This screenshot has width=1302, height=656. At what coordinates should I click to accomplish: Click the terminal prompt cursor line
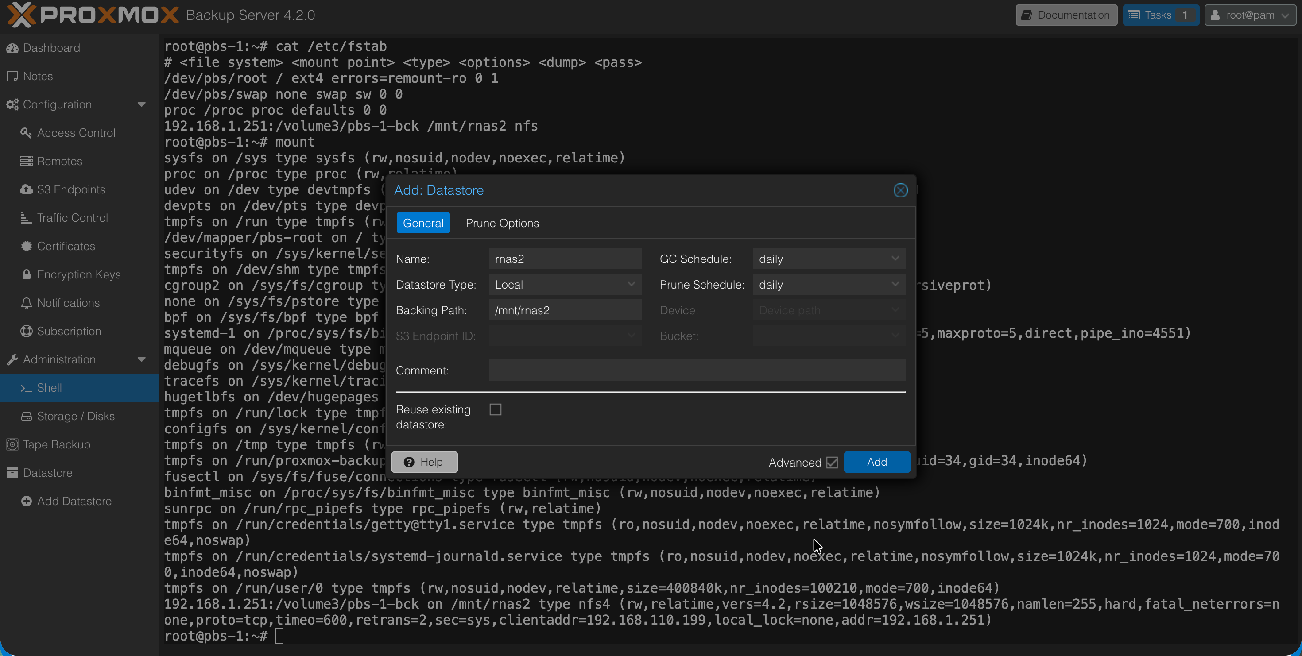(224, 636)
